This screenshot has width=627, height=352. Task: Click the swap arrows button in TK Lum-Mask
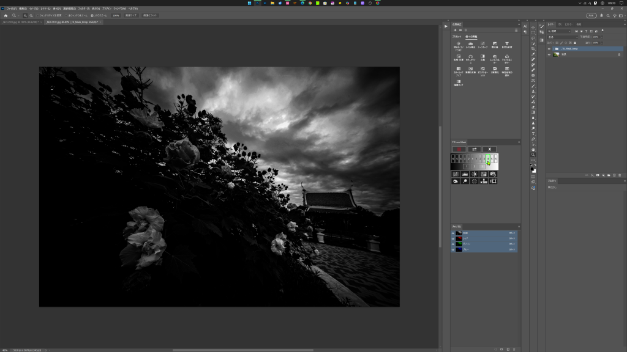(x=474, y=149)
